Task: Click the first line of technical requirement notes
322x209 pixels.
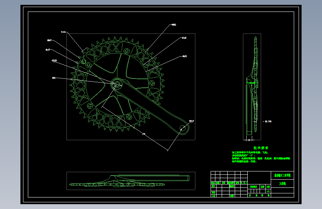Action: click(x=250, y=152)
